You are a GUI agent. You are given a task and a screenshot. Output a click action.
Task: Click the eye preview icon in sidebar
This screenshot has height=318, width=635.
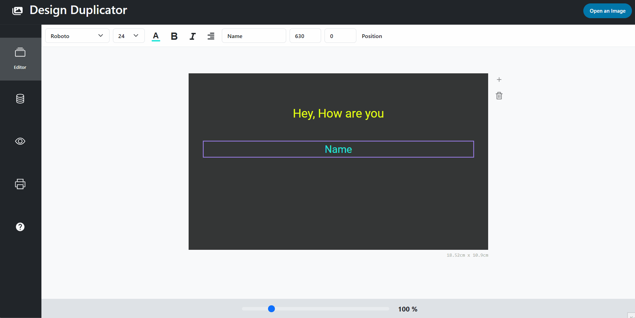coord(20,141)
